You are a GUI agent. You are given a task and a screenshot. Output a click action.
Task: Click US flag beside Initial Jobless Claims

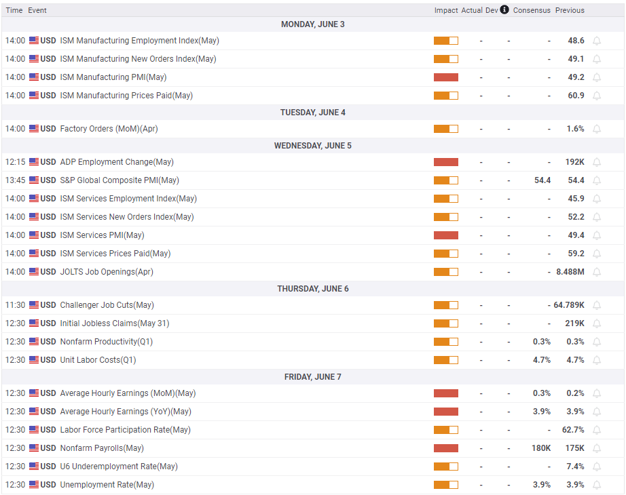pos(34,323)
